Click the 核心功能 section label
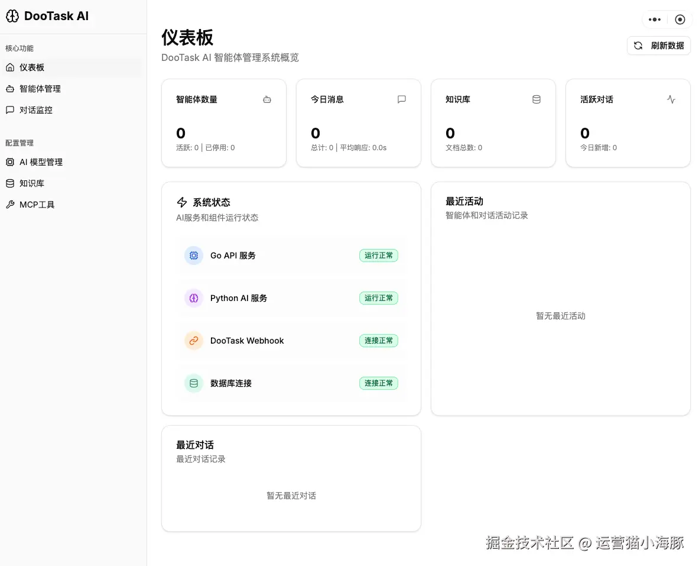Screen dimensions: 699x566 [x=19, y=48]
